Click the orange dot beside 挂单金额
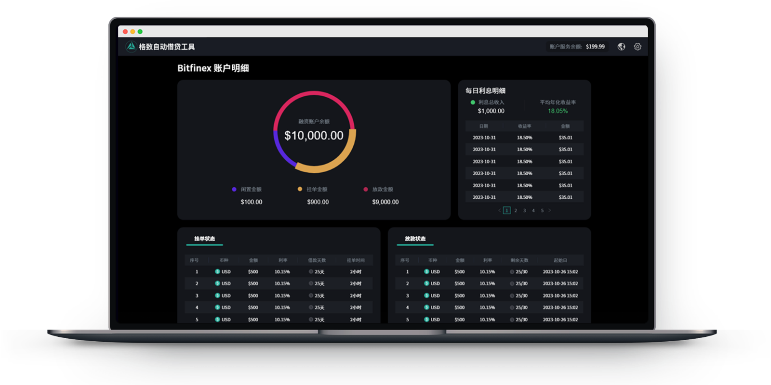This screenshot has width=771, height=385. click(x=300, y=189)
